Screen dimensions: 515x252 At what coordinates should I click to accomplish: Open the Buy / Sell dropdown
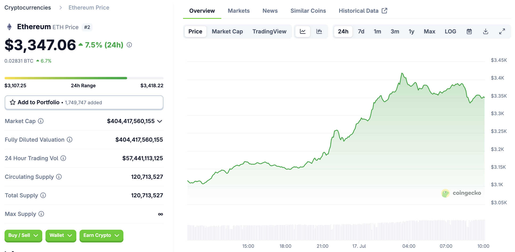23,236
